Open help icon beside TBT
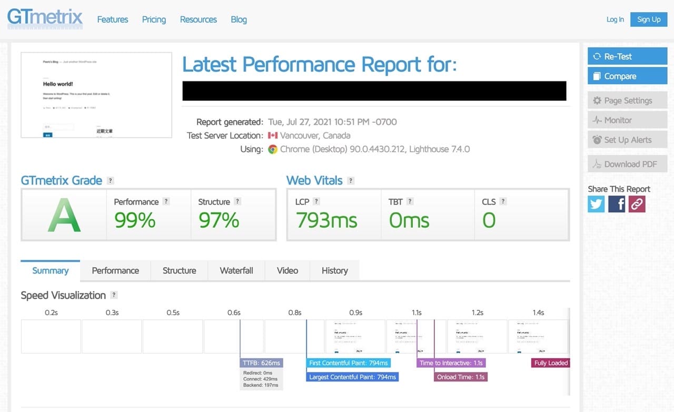Screen dimensions: 674x412 (x=410, y=201)
